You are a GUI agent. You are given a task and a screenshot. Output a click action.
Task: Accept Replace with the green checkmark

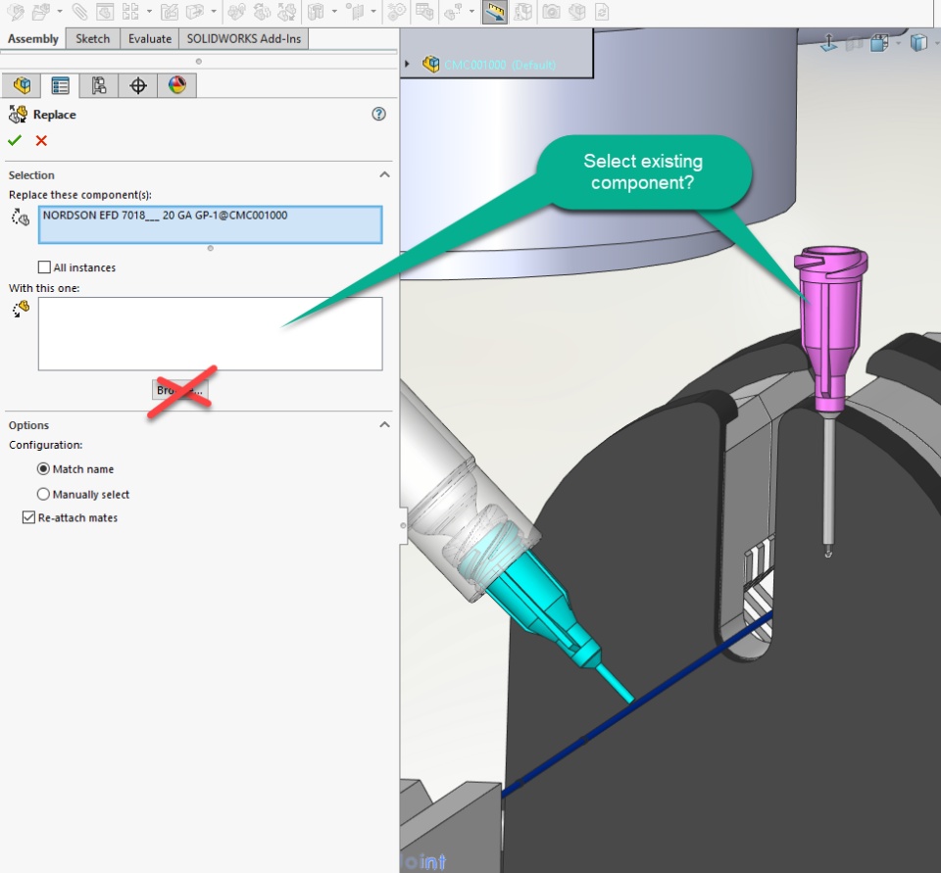click(x=15, y=140)
